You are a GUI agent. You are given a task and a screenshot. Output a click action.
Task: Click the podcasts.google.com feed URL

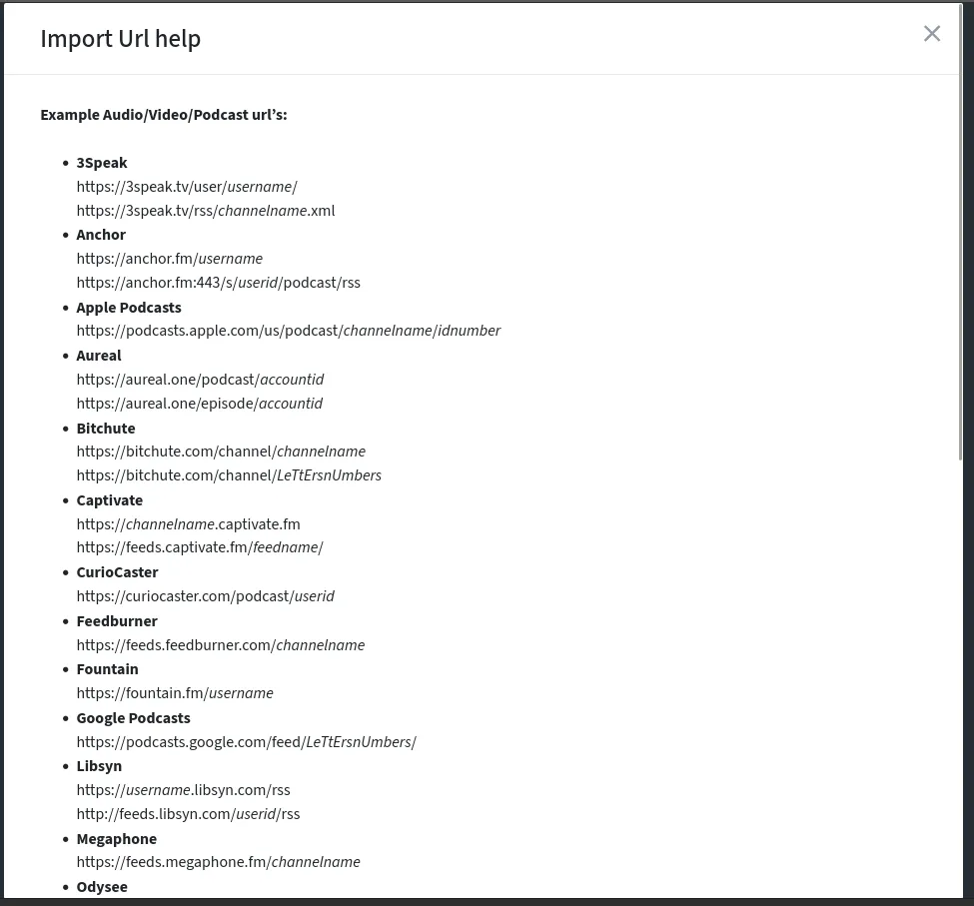click(x=247, y=743)
